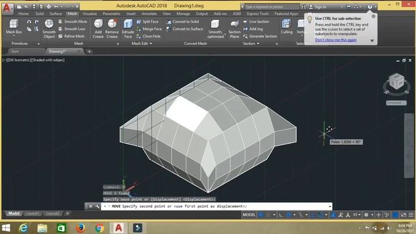
Task: Click the Windows Start button
Action: tap(6, 227)
